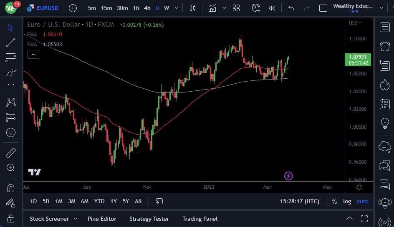Click the replay rewind icon
Screen dimensions: 394x227
tap(272, 8)
